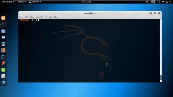Launch Burp Suite from the dock
Viewport: 173px width, 97px height.
(3, 50)
